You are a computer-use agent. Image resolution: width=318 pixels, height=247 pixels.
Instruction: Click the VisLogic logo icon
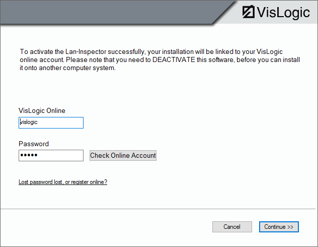248,12
